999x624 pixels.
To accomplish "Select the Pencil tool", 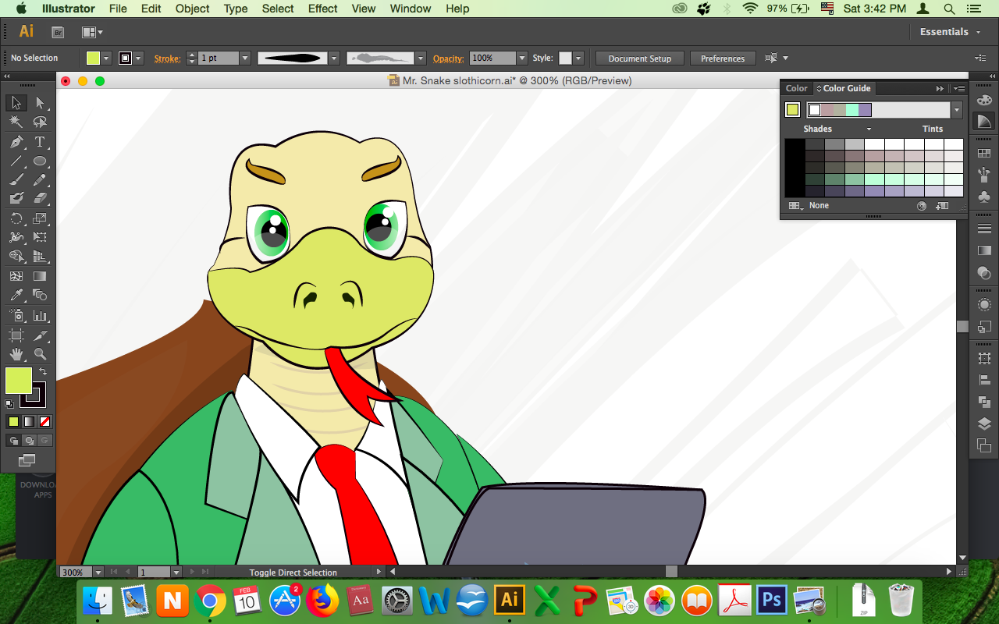I will [x=40, y=180].
